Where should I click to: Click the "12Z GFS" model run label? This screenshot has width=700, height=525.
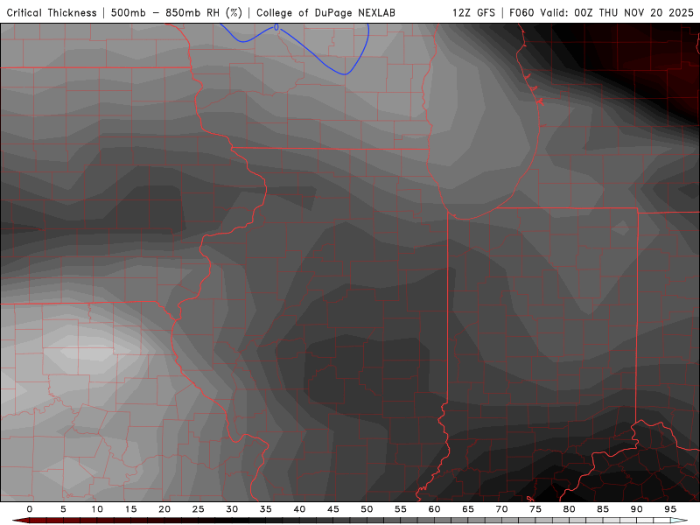click(473, 12)
